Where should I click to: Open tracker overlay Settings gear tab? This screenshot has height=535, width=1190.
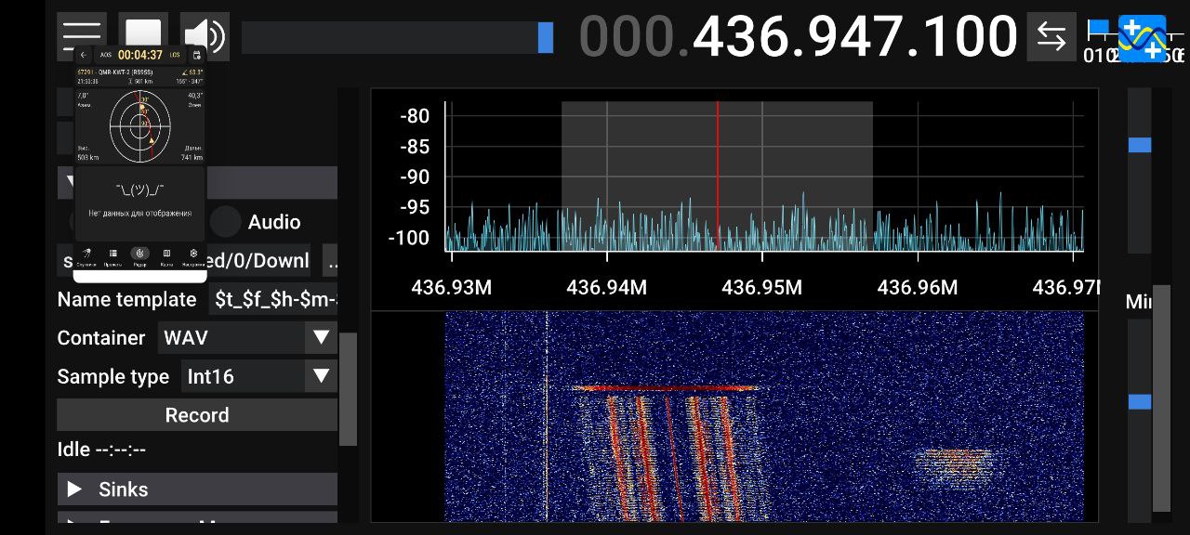click(193, 254)
